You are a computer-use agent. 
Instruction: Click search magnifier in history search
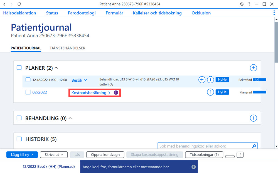pos(254,146)
